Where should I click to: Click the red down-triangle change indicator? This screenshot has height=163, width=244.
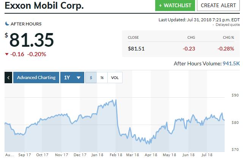tap(7, 54)
